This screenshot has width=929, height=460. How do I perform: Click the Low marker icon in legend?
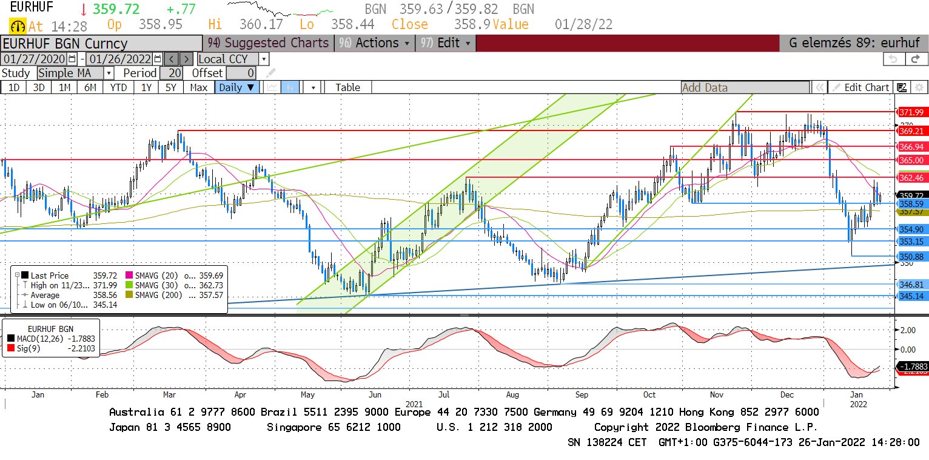click(24, 305)
